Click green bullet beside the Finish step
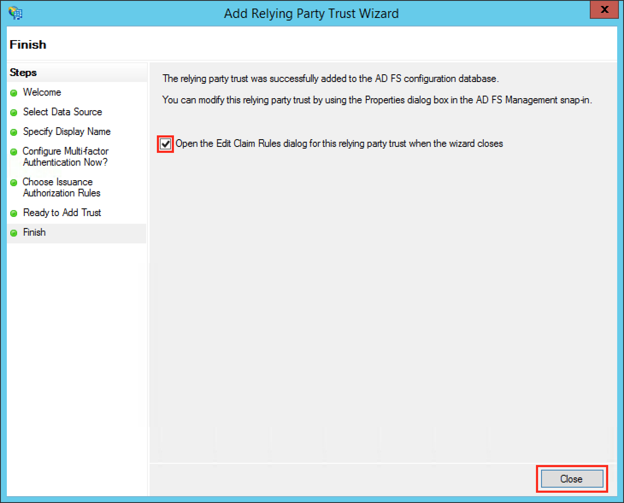Image resolution: width=624 pixels, height=503 pixels. tap(14, 233)
